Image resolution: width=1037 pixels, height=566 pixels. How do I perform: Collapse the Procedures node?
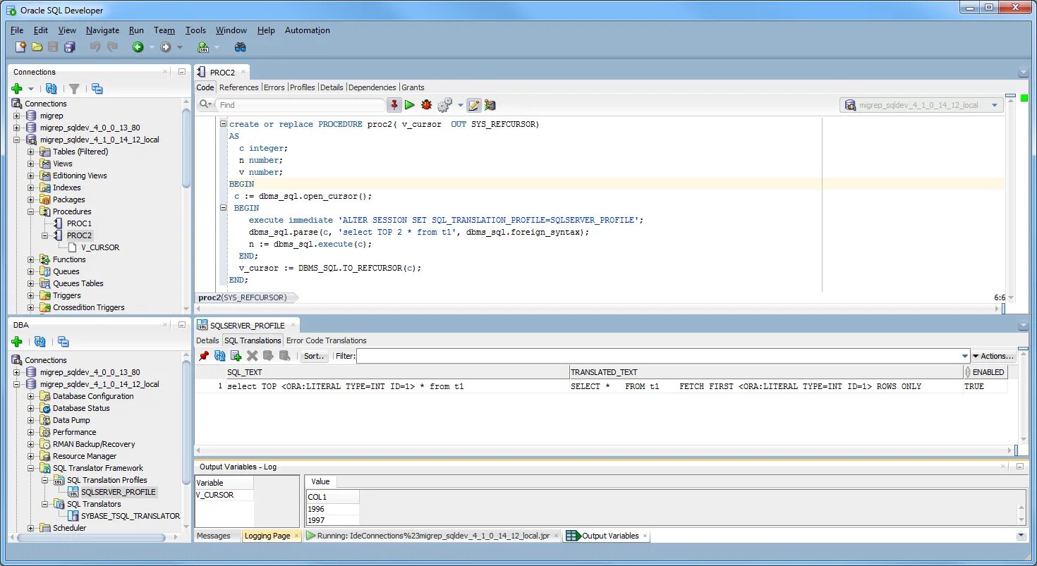[31, 211]
